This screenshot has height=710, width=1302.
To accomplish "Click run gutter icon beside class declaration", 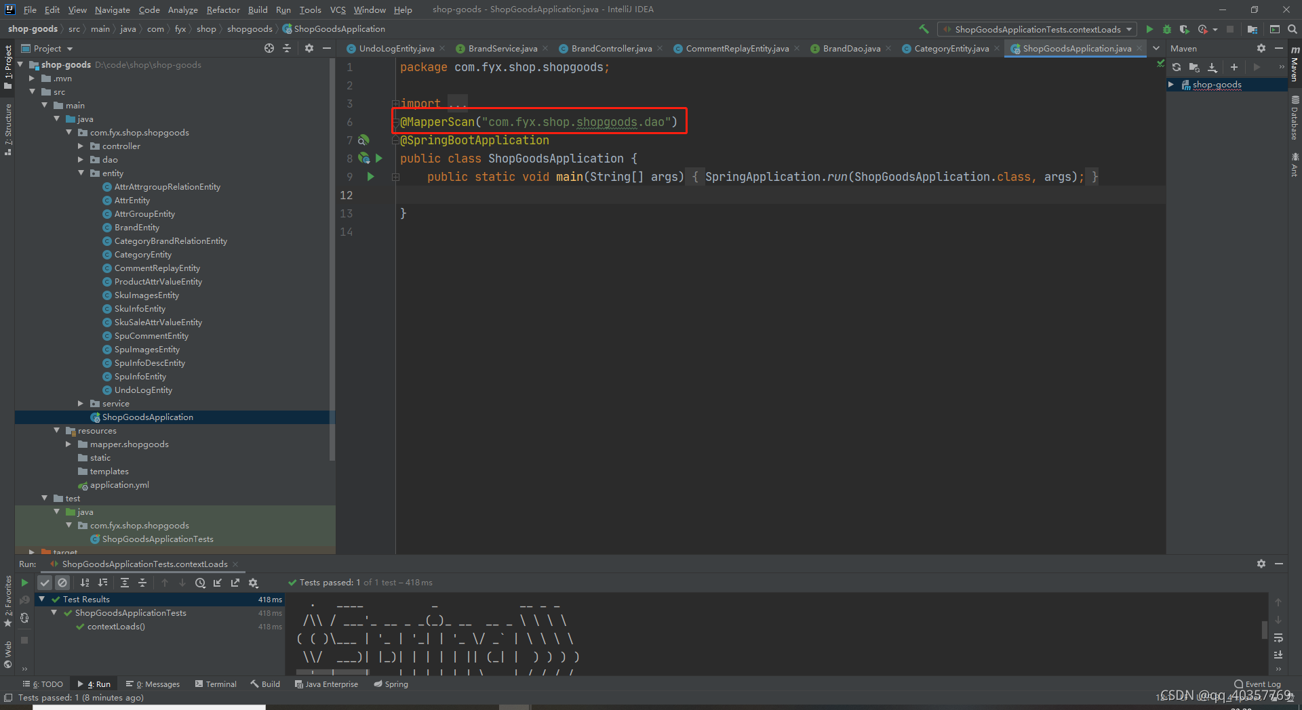I will [379, 158].
